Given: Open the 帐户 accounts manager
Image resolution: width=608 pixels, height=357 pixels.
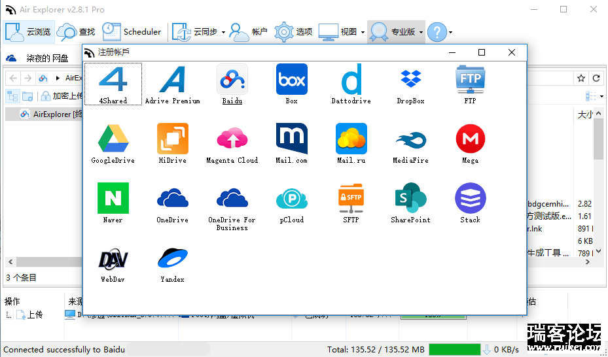Looking at the screenshot, I should tap(248, 32).
